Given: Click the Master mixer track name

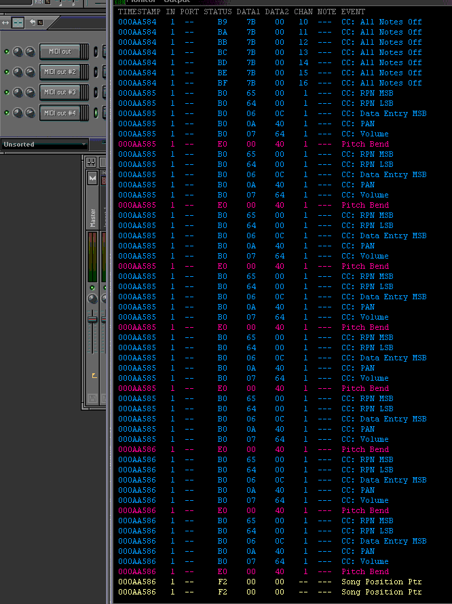Looking at the screenshot, I should [x=92, y=218].
